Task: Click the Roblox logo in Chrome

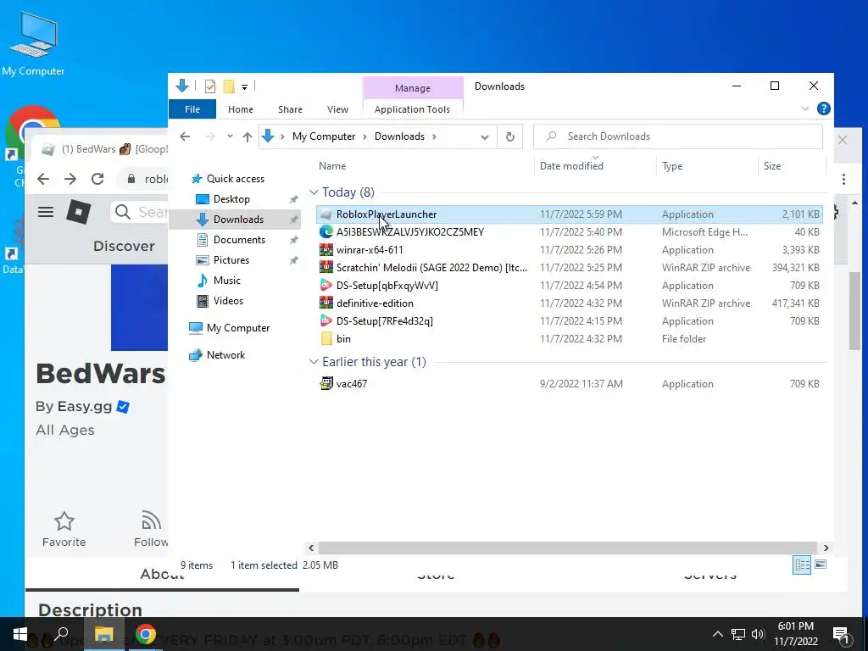Action: point(79,212)
